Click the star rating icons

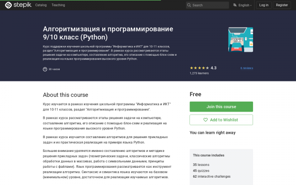click(199, 68)
